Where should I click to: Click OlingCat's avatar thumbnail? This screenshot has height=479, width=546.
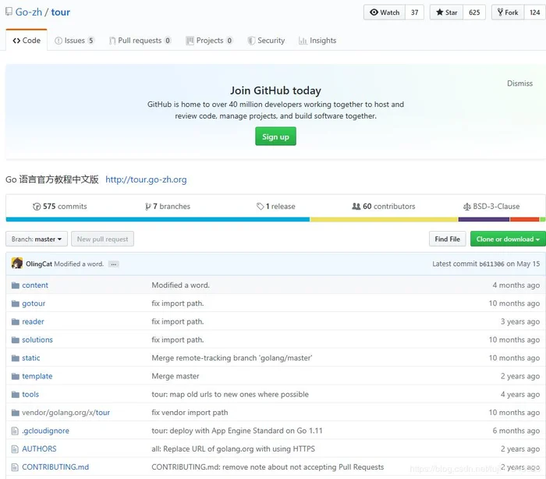coord(17,264)
